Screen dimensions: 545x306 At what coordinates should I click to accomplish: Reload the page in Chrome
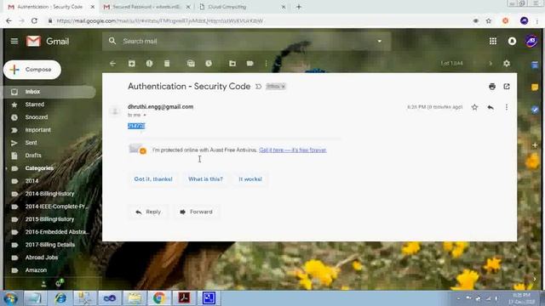click(34, 21)
